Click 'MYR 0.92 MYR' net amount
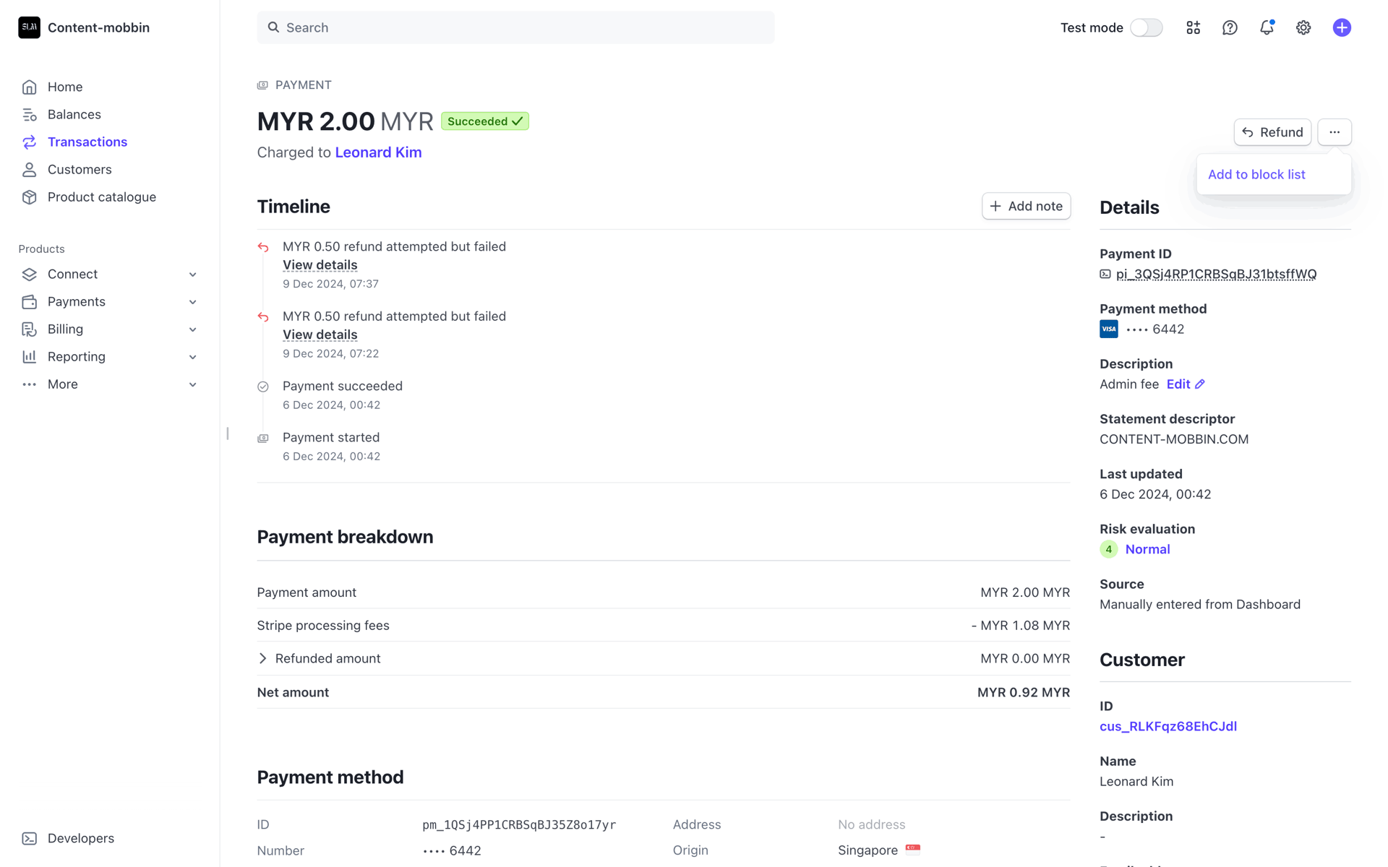 (x=1023, y=692)
